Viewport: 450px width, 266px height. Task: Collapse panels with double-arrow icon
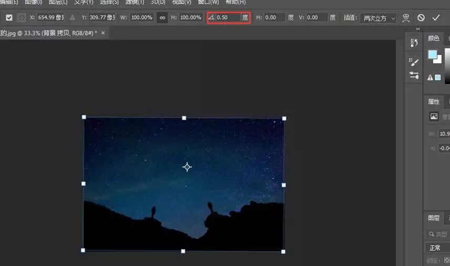(418, 29)
